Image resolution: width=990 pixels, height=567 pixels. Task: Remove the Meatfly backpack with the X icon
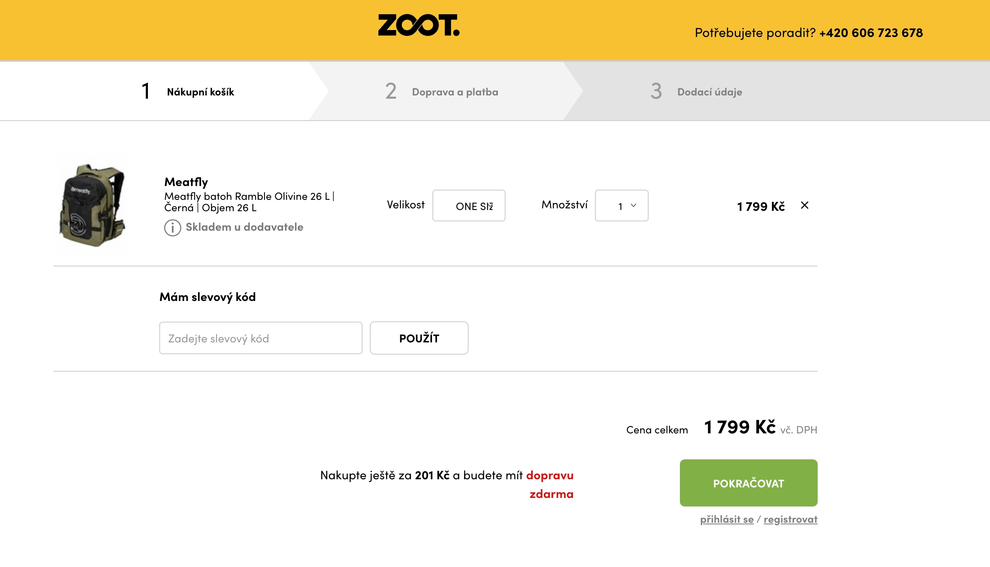click(x=805, y=206)
